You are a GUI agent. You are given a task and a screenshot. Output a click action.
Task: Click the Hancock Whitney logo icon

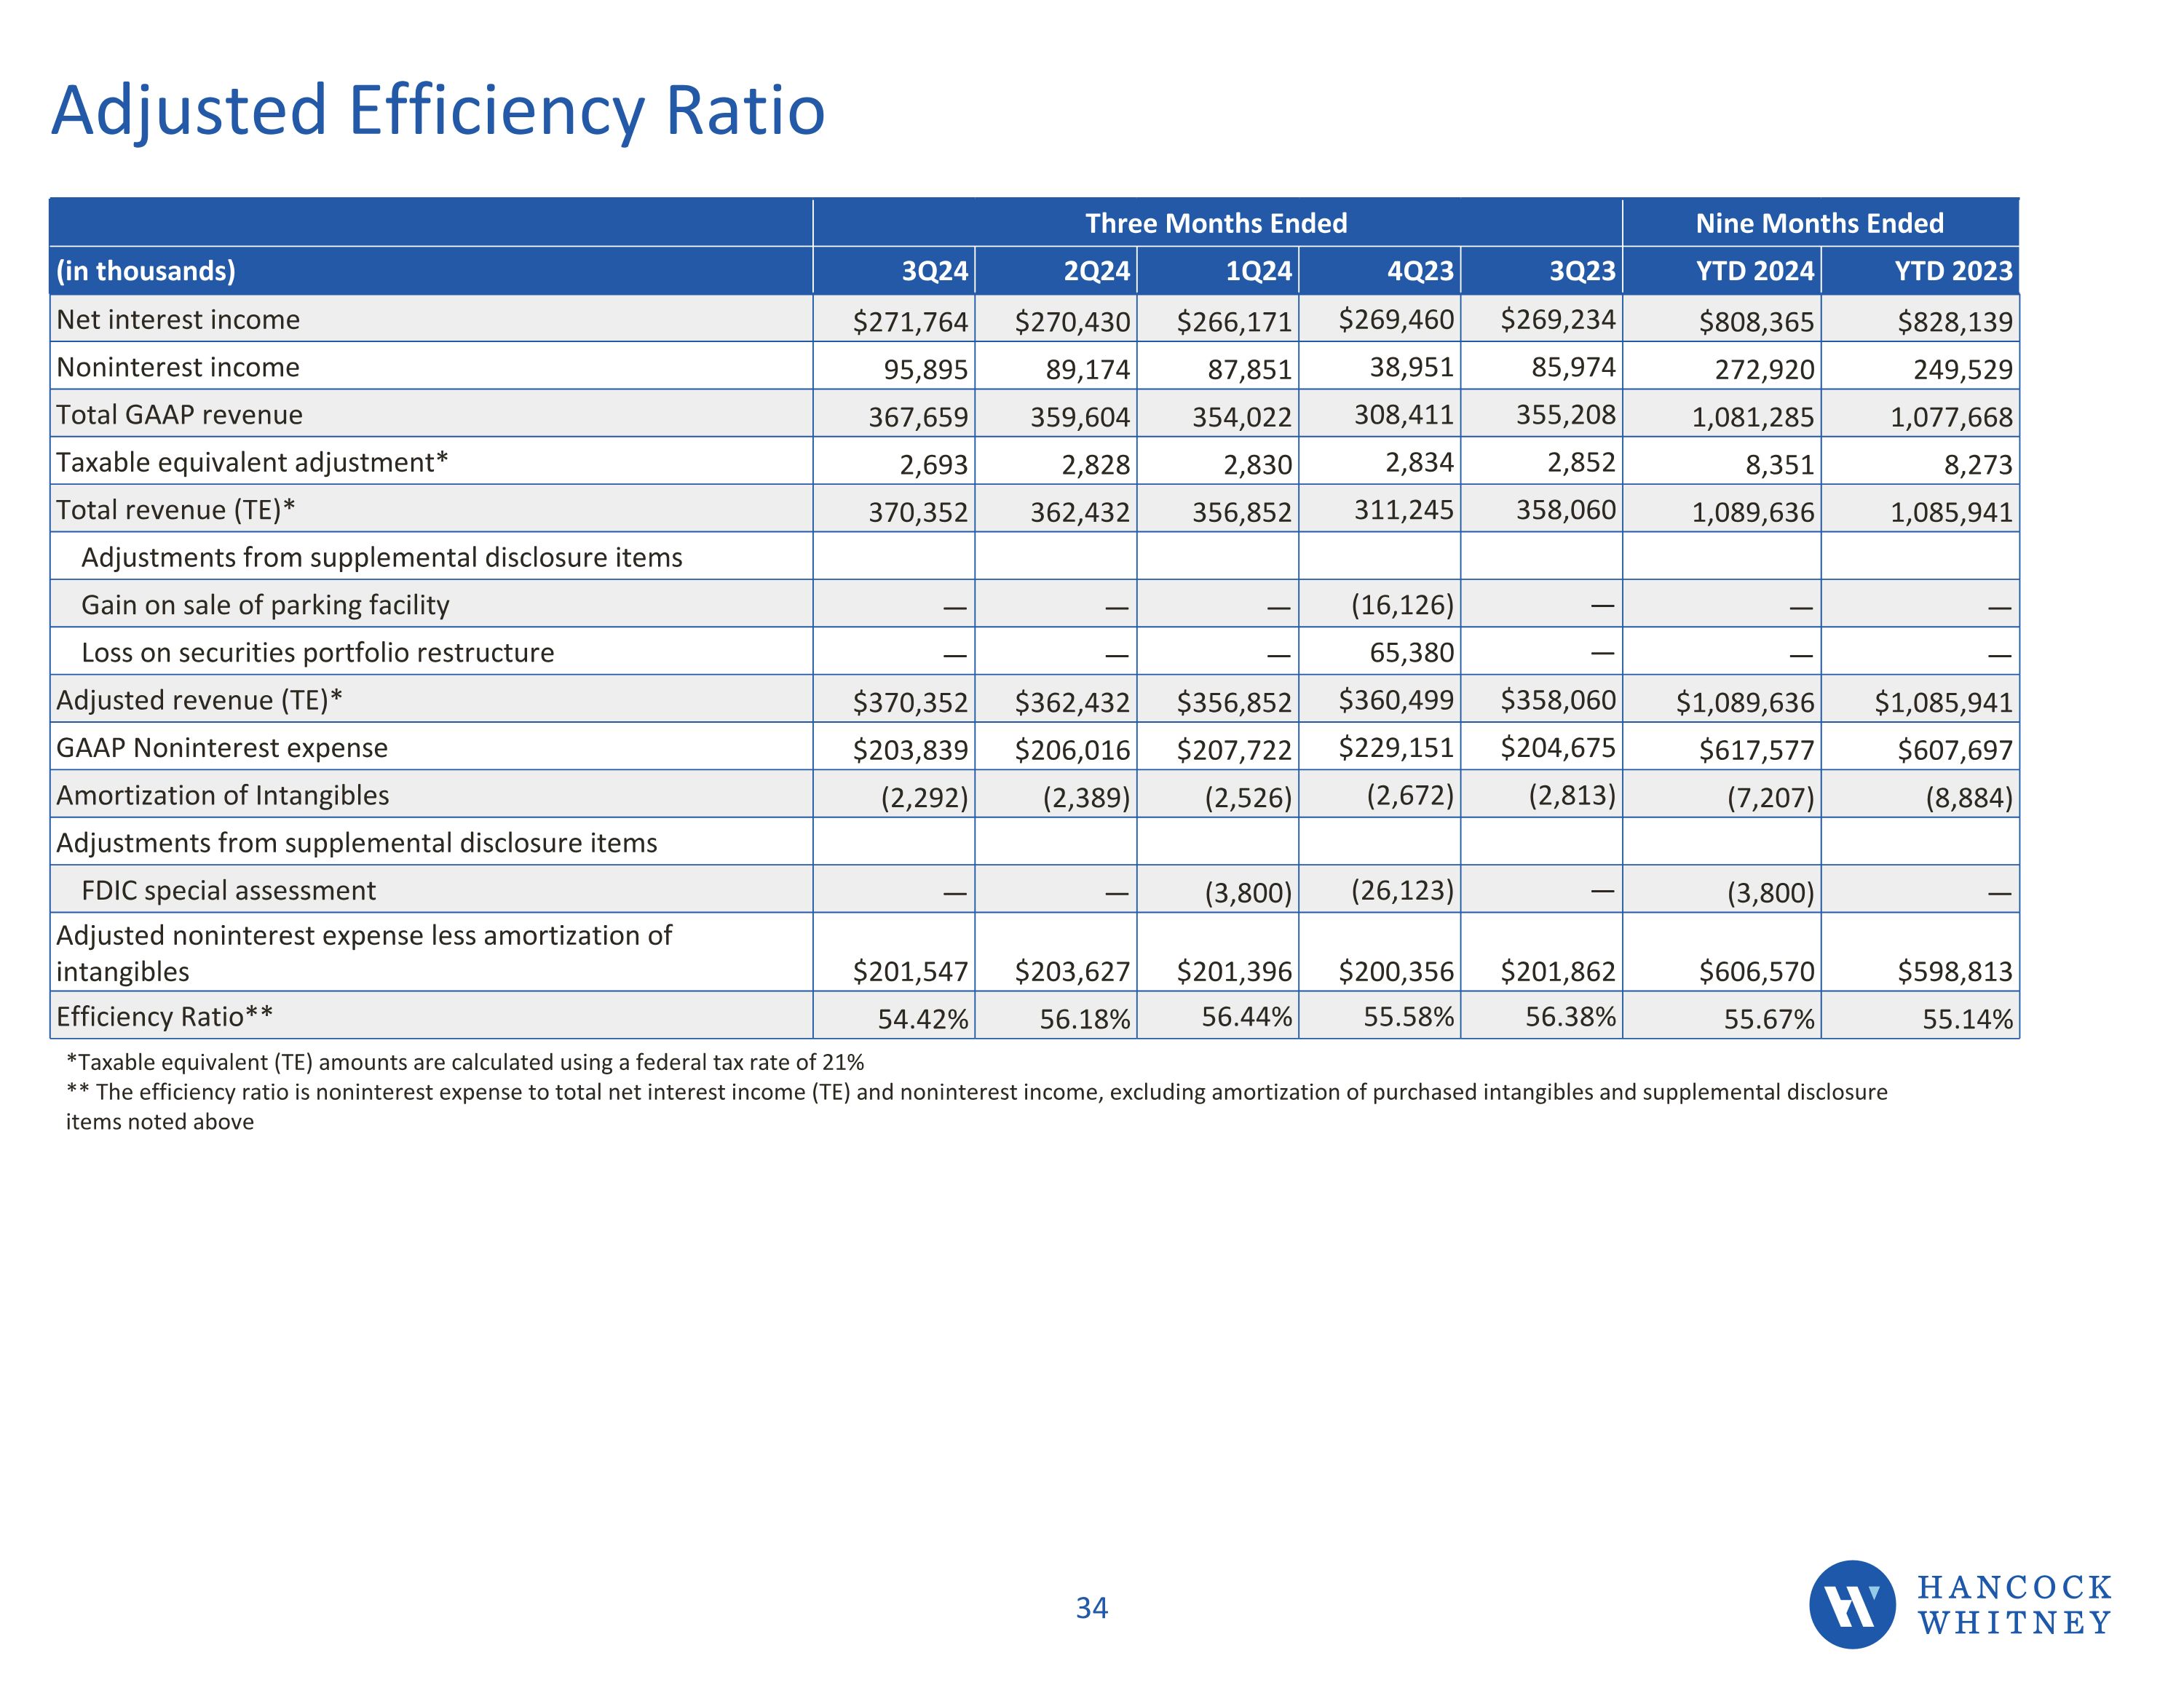[x=1851, y=1604]
